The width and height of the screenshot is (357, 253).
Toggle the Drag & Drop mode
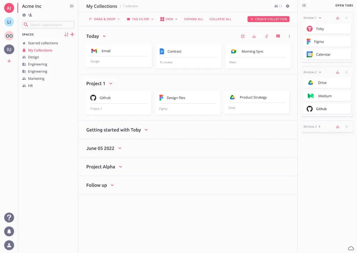pyautogui.click(x=104, y=19)
